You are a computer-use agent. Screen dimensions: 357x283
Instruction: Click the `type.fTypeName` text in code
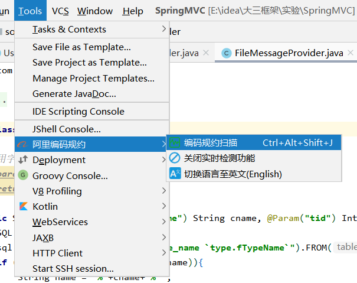(x=247, y=248)
